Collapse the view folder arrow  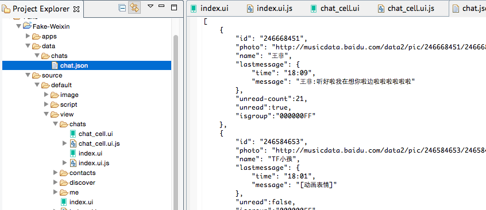[47, 114]
